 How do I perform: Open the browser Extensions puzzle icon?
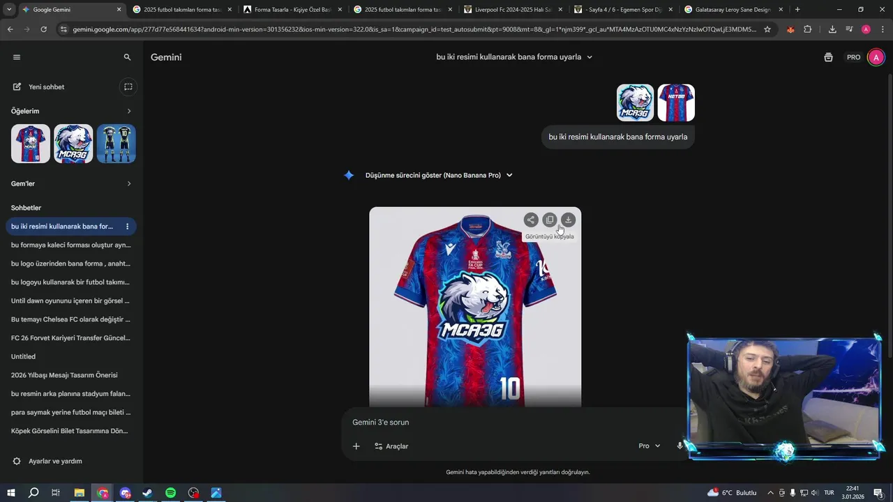pyautogui.click(x=808, y=29)
